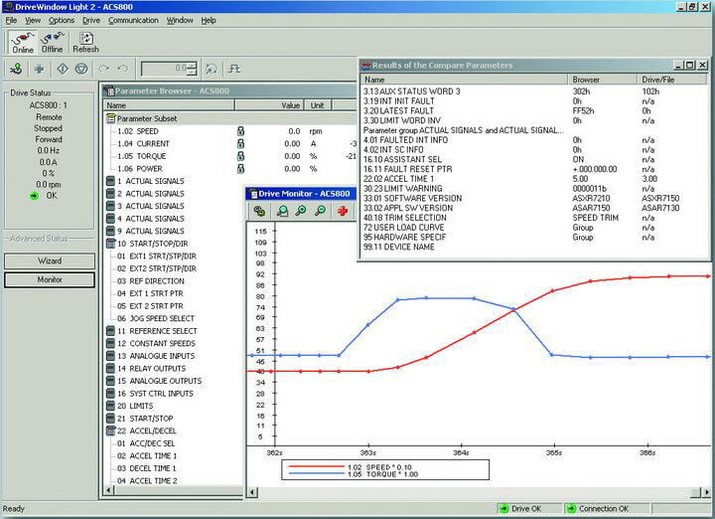Click the Name column header in Parameter Browser

[x=169, y=105]
